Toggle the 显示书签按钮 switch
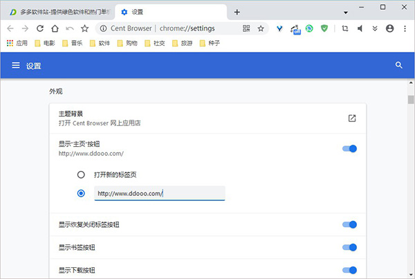 pyautogui.click(x=349, y=247)
